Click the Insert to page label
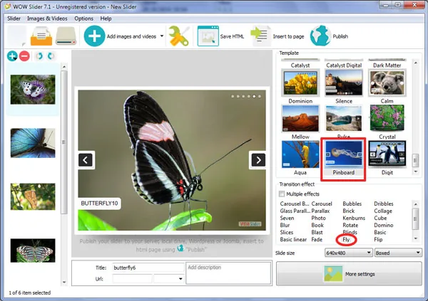428x301 pixels. tap(288, 36)
